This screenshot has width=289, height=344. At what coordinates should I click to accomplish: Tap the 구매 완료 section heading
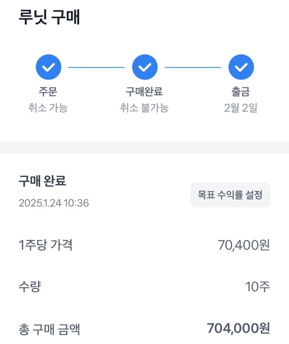click(42, 181)
